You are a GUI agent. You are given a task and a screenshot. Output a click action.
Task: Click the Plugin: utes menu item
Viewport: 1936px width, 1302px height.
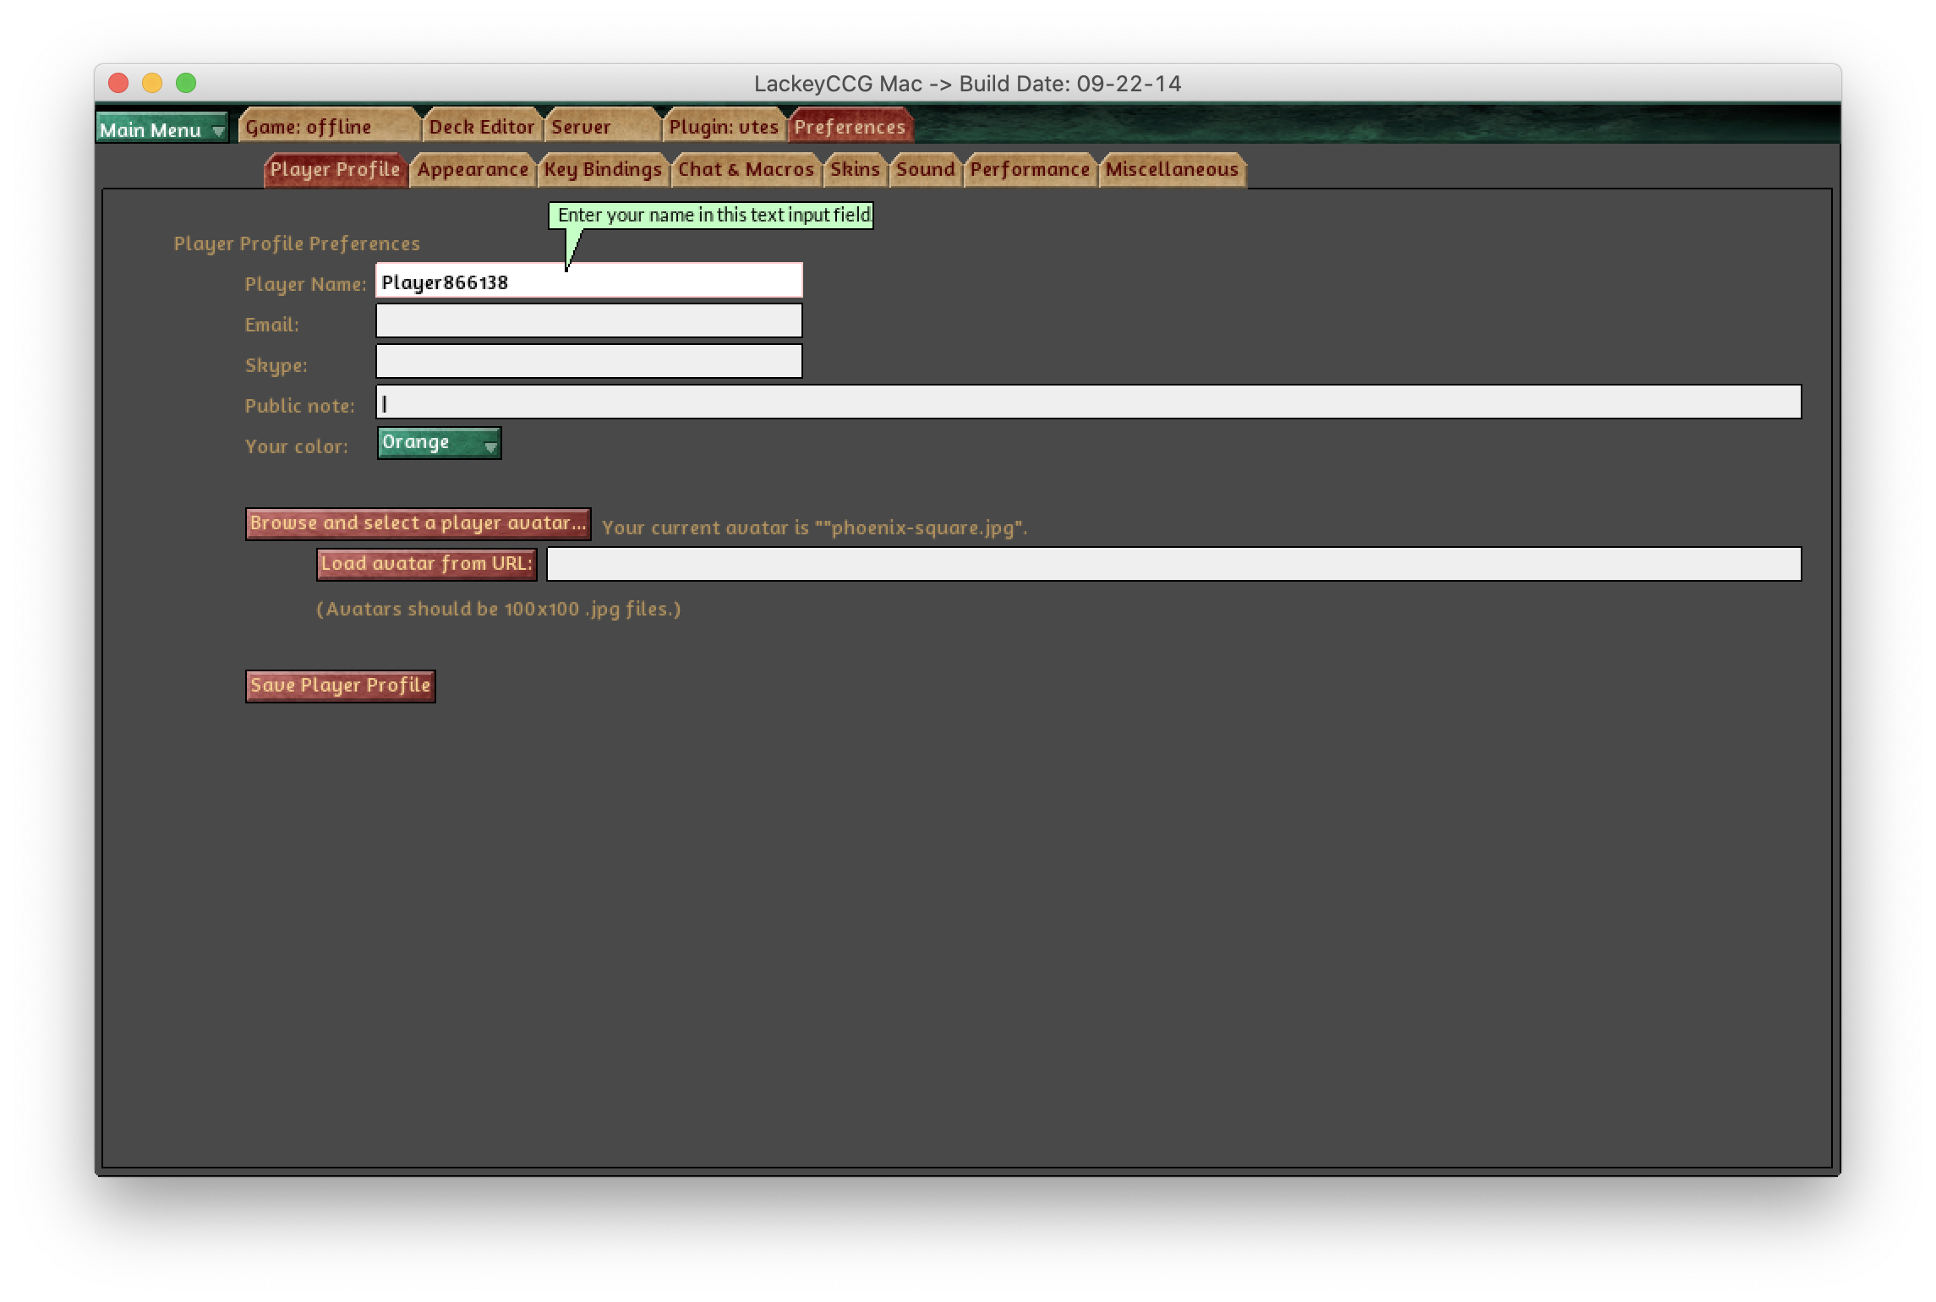(724, 127)
